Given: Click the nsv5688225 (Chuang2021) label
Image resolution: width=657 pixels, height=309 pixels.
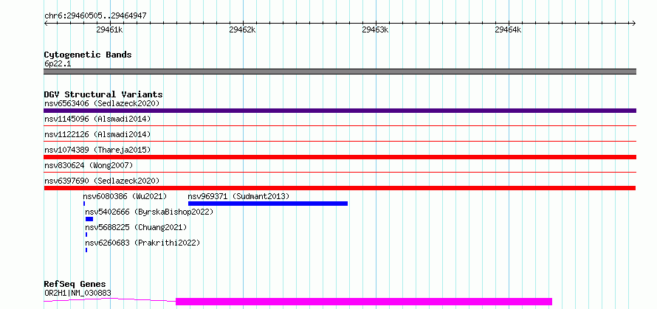Looking at the screenshot, I should (x=136, y=227).
